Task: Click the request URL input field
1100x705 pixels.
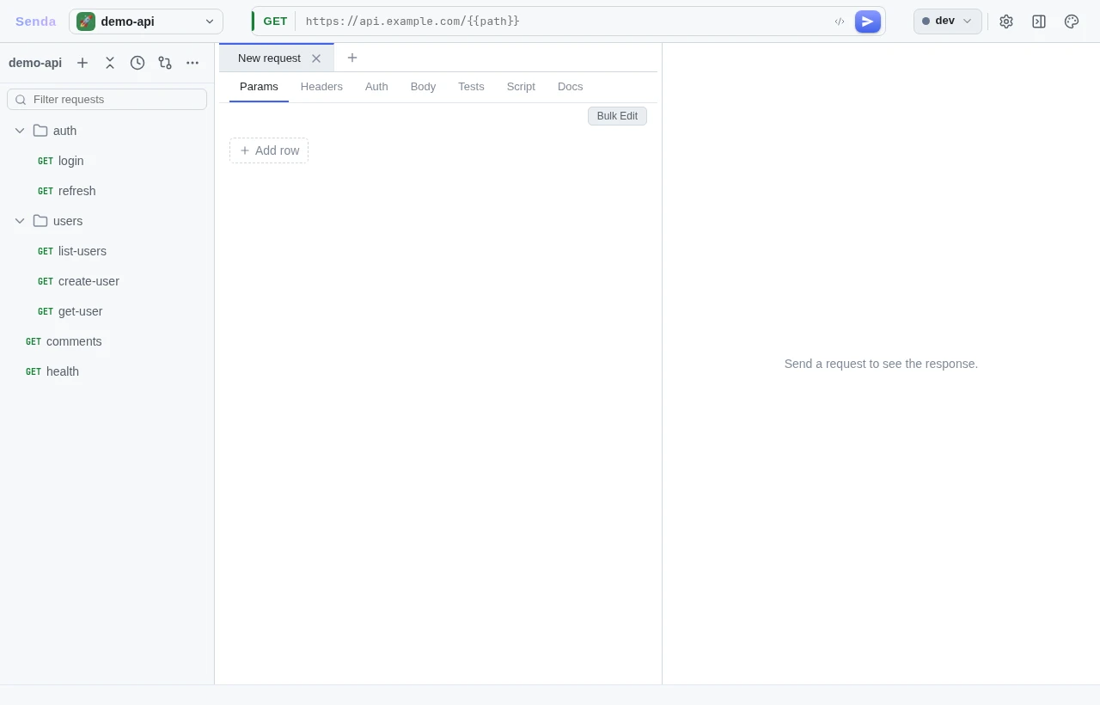Action: (x=563, y=21)
